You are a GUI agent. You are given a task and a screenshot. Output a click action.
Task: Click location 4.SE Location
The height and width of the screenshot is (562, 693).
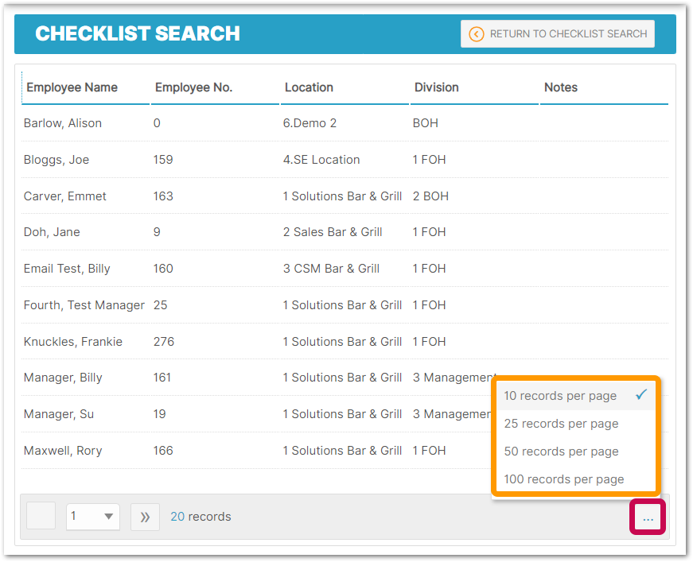[x=321, y=160]
